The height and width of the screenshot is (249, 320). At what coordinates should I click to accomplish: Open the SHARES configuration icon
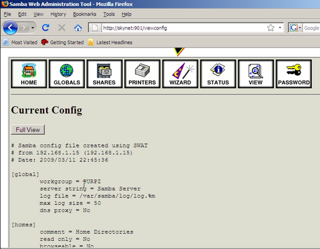[104, 74]
